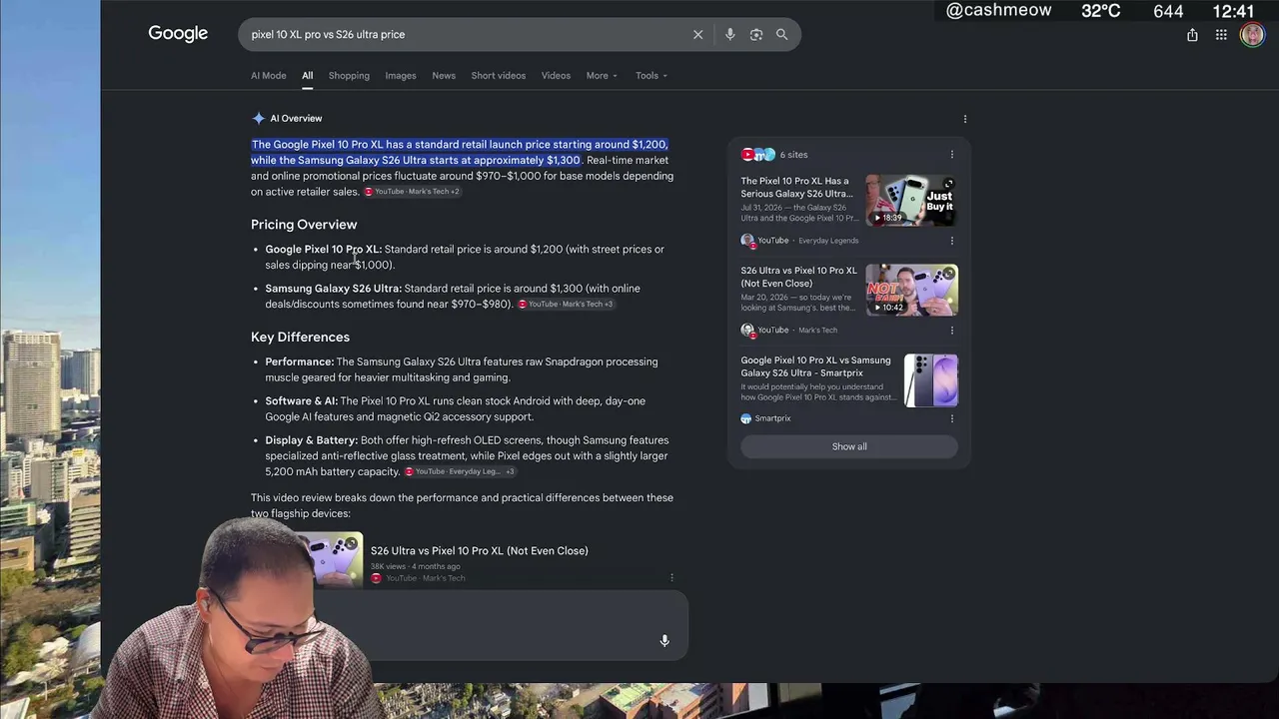Submit search with the magnifier icon
The width and height of the screenshot is (1279, 719).
click(x=782, y=35)
